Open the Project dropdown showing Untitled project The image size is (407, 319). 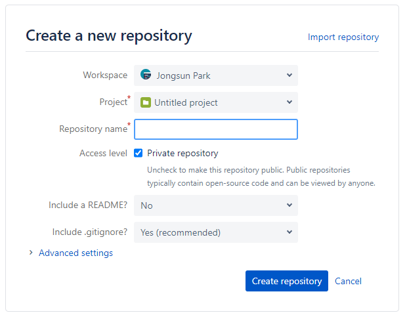tap(216, 102)
